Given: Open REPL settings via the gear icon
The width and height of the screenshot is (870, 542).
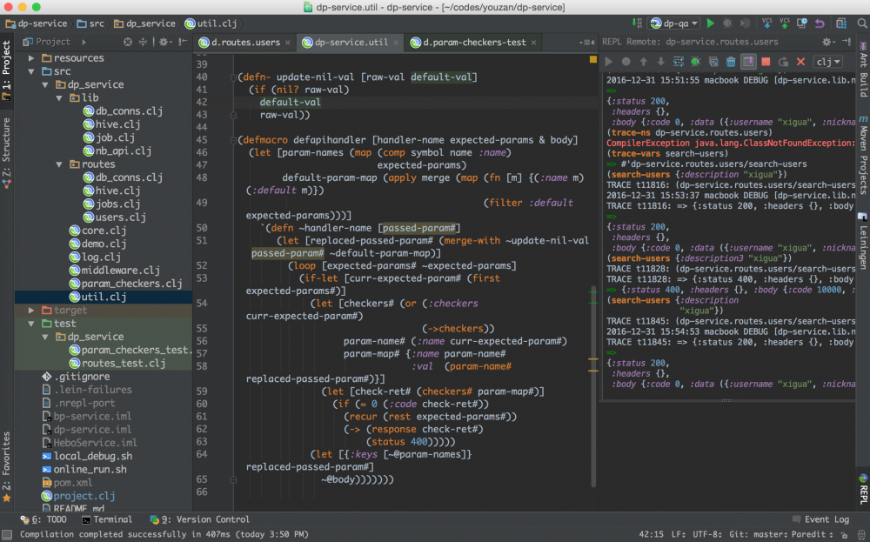Looking at the screenshot, I should pos(826,42).
